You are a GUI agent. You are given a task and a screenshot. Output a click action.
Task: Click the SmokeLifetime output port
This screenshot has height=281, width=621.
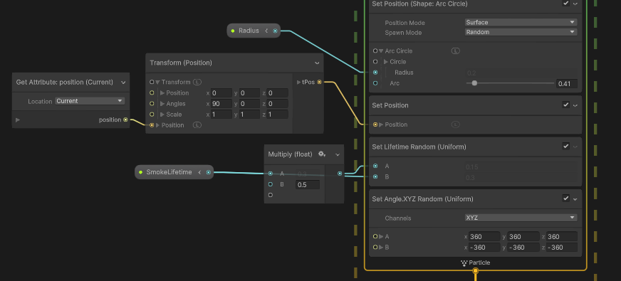click(209, 172)
